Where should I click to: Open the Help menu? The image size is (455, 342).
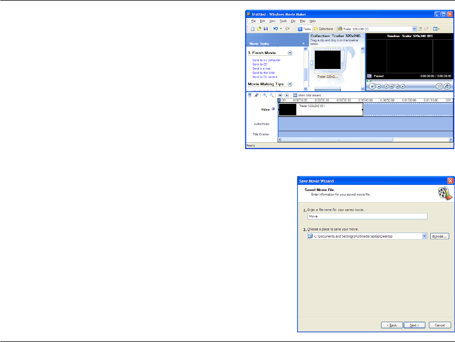pos(313,21)
